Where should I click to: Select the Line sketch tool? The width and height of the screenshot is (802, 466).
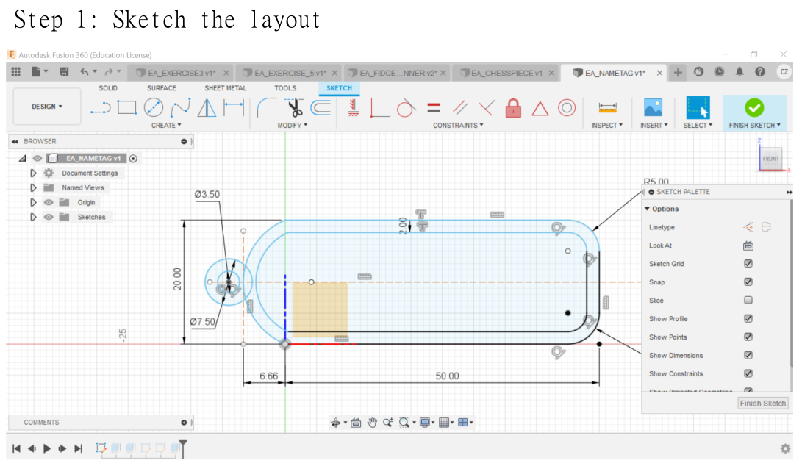(101, 107)
